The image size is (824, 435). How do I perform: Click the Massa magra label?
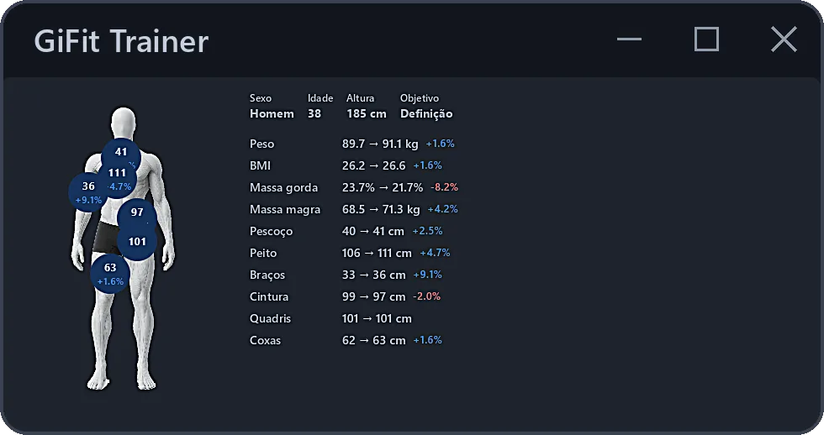coord(285,209)
